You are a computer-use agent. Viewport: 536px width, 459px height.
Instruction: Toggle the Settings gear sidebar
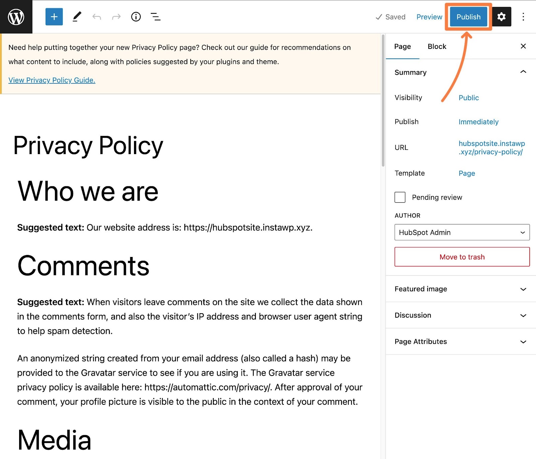pyautogui.click(x=501, y=17)
